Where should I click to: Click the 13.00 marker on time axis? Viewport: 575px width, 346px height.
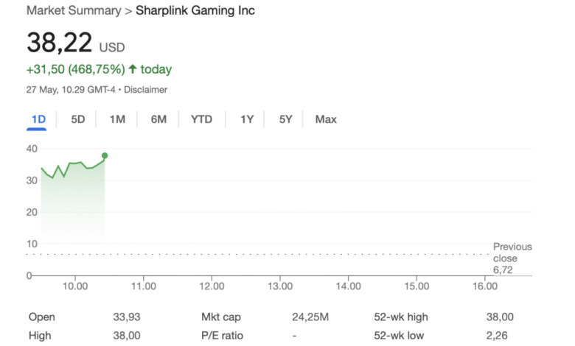point(280,286)
